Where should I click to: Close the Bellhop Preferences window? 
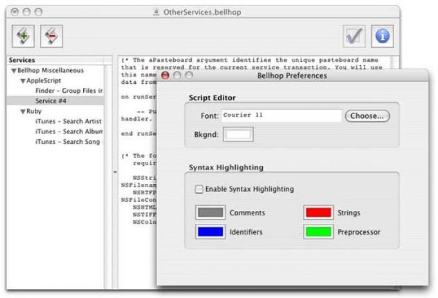point(165,75)
